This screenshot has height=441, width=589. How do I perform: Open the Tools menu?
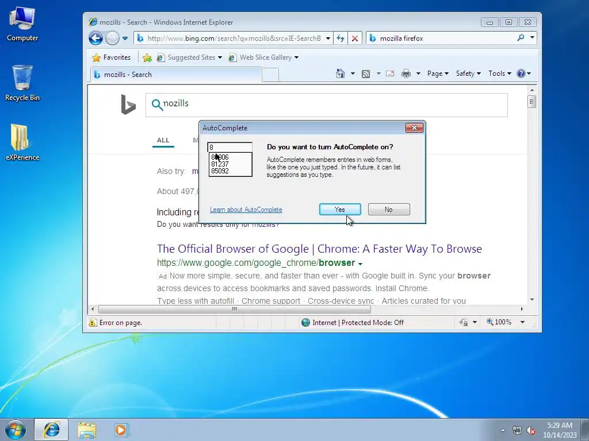click(500, 73)
